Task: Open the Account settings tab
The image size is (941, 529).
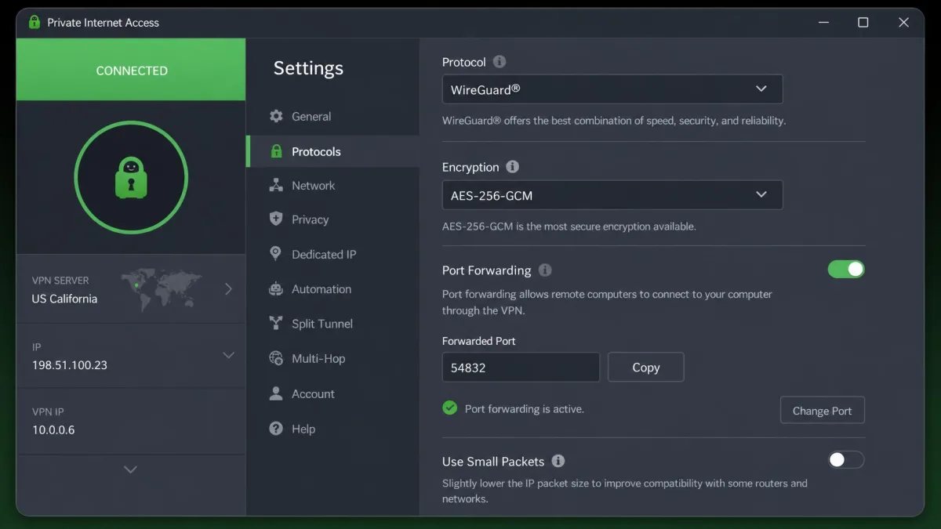Action: click(332, 393)
